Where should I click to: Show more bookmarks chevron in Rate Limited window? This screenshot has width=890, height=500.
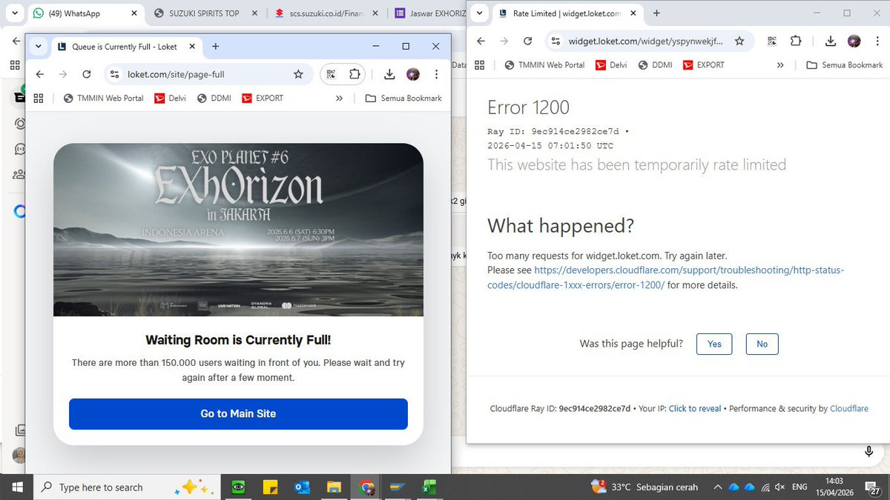(x=780, y=65)
